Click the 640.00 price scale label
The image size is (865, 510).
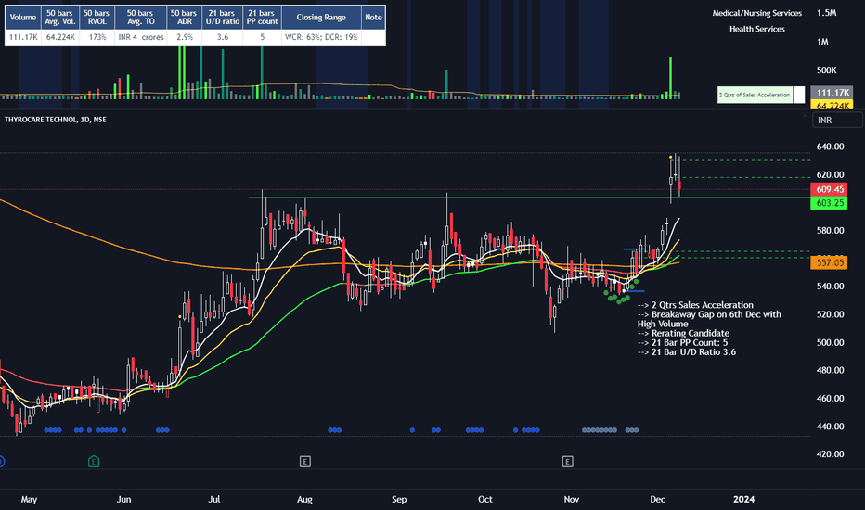(x=830, y=147)
